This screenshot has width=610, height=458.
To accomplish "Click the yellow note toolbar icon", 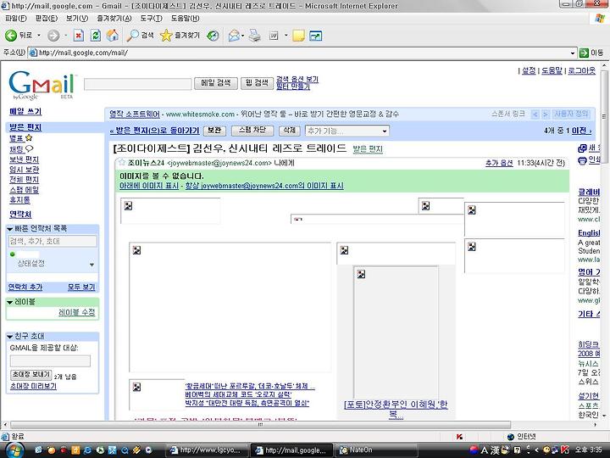I will pyautogui.click(x=298, y=36).
